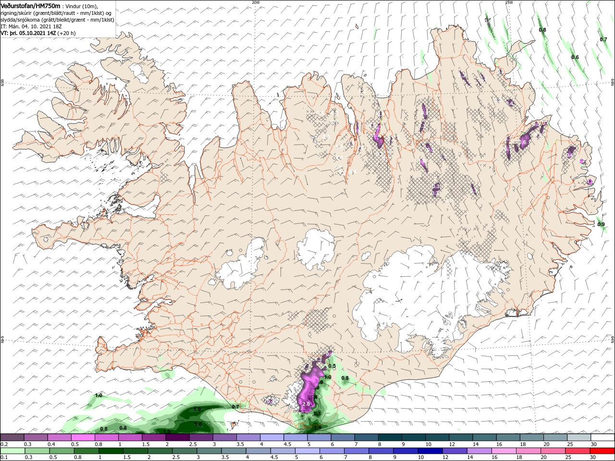Click the 'slydda/snjókoma' legend description line
The height and width of the screenshot is (461, 615).
pos(57,20)
